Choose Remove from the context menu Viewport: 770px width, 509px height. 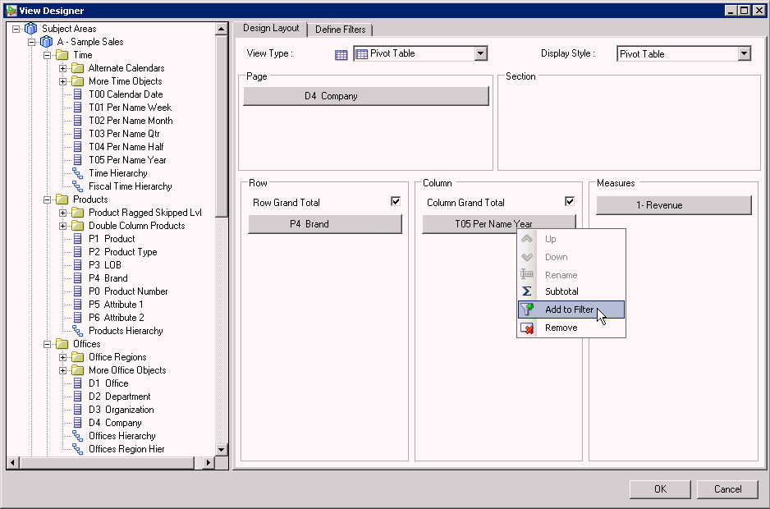pyautogui.click(x=571, y=328)
